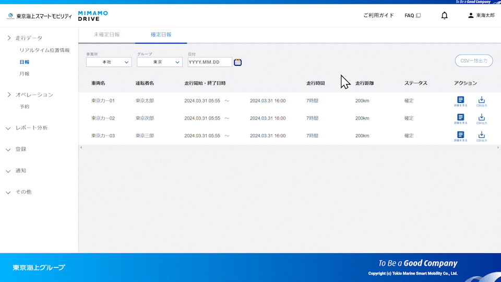
Task: Click 200km distance in 東京カー02 row
Action: point(362,119)
